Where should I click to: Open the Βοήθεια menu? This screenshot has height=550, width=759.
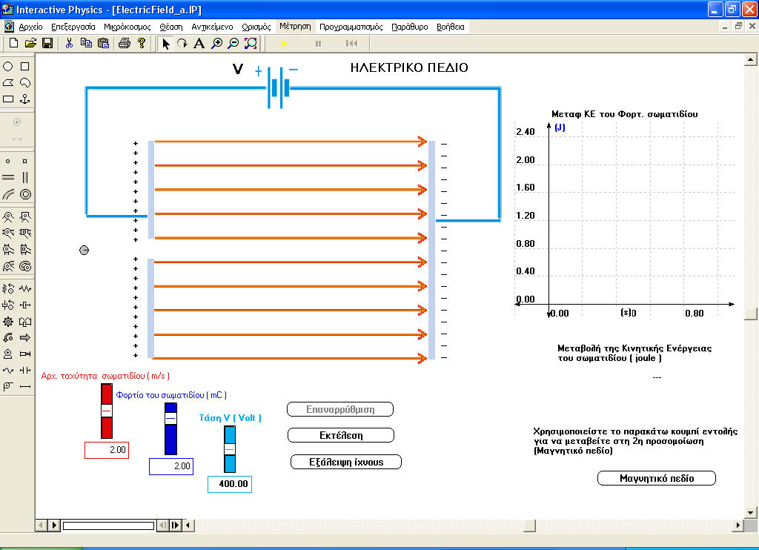pyautogui.click(x=450, y=27)
